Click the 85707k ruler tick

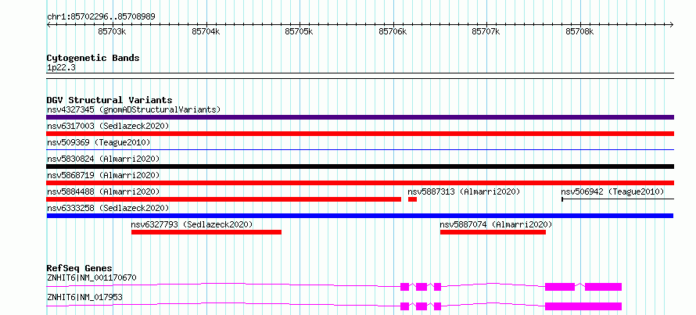pos(486,31)
